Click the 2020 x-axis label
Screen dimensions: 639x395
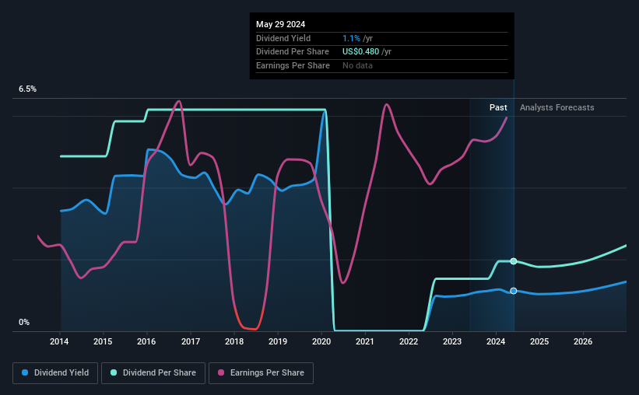(321, 341)
